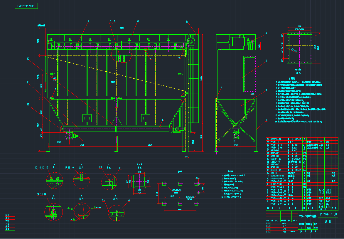This screenshot has width=344, height=239.
Task: Click the PPW64-7-00 number in the title block
Action: 328,215
